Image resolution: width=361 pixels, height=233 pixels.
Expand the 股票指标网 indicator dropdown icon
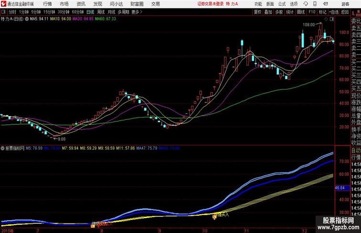pos(2,148)
